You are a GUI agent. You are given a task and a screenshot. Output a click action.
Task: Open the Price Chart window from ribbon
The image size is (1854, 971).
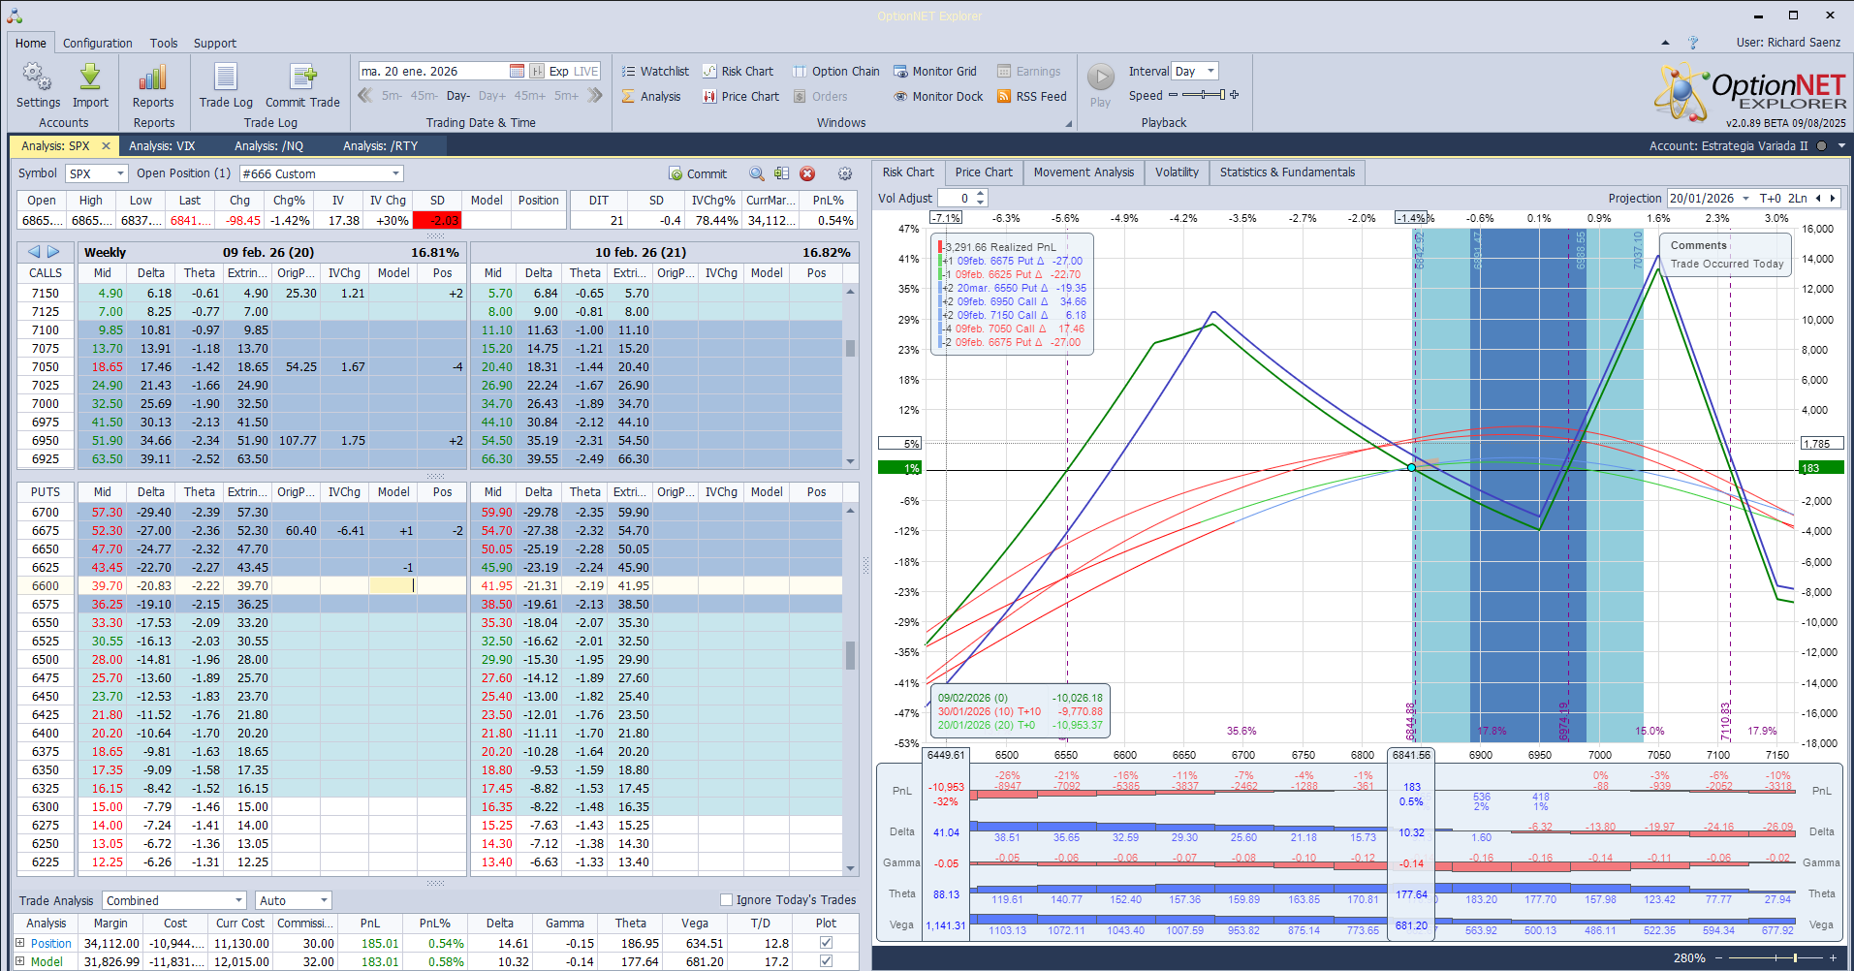(x=740, y=96)
